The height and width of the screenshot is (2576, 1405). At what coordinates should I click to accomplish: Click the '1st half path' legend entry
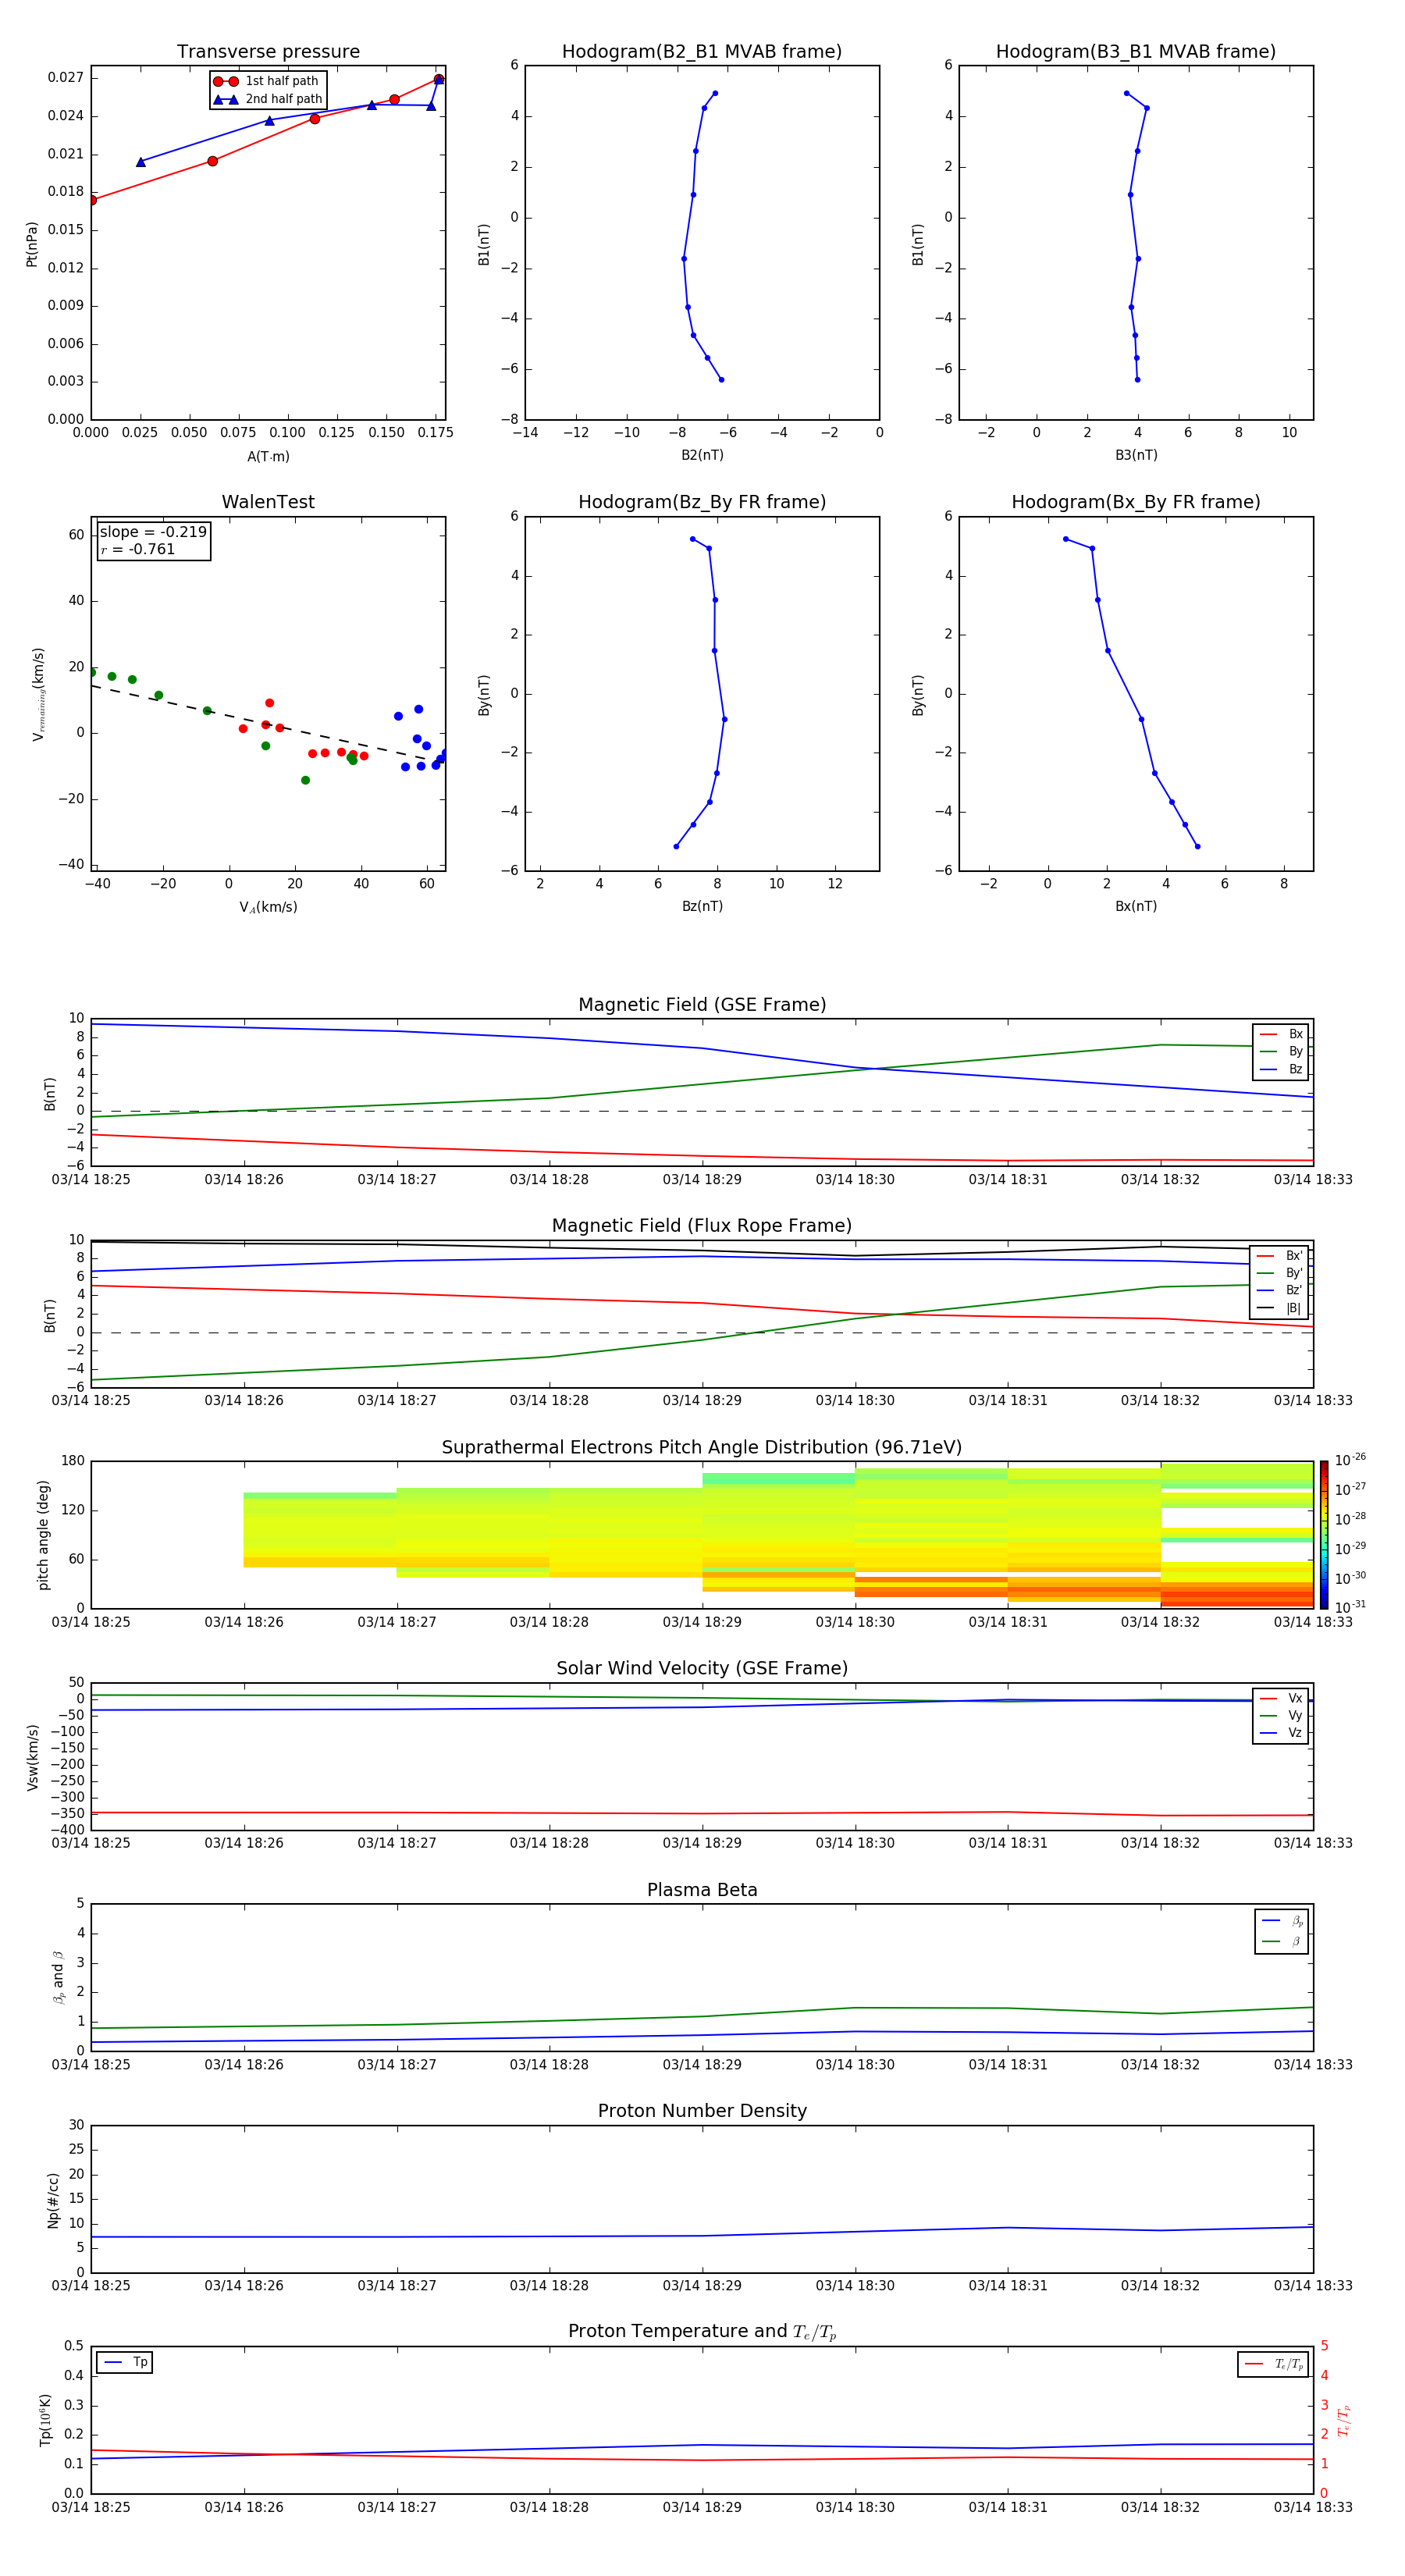[x=266, y=81]
